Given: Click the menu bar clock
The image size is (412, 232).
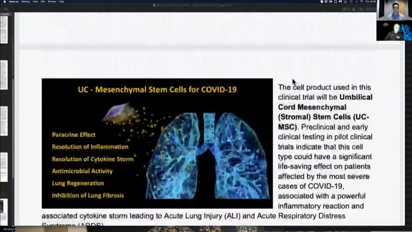Looking at the screenshot, I should tap(371, 1).
